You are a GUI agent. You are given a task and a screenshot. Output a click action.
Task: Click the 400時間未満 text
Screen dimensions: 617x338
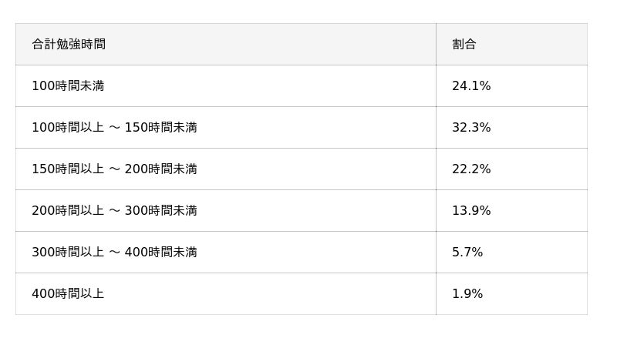(160, 253)
